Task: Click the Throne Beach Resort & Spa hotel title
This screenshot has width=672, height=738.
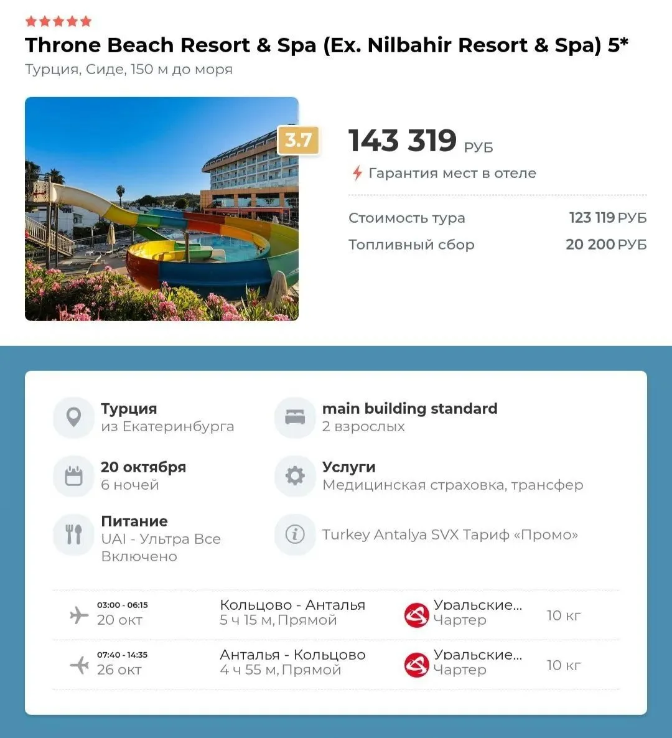Action: point(327,45)
